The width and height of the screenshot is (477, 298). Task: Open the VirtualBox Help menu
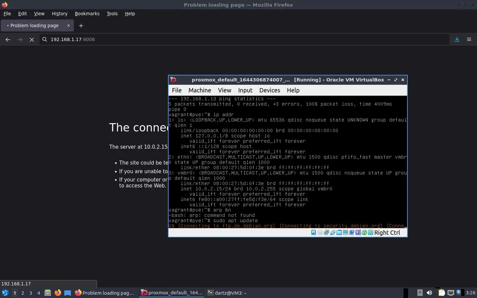[293, 90]
